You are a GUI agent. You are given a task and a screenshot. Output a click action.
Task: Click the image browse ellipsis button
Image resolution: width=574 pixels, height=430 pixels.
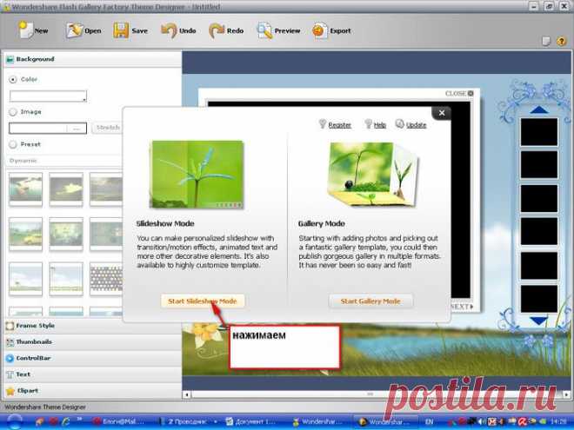click(77, 129)
